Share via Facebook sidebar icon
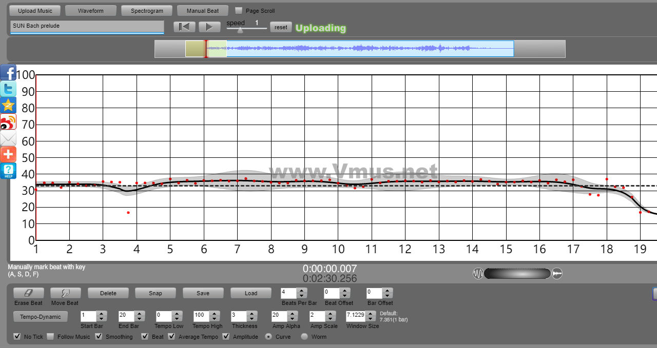Screen dimensions: 657x348 tap(8, 73)
